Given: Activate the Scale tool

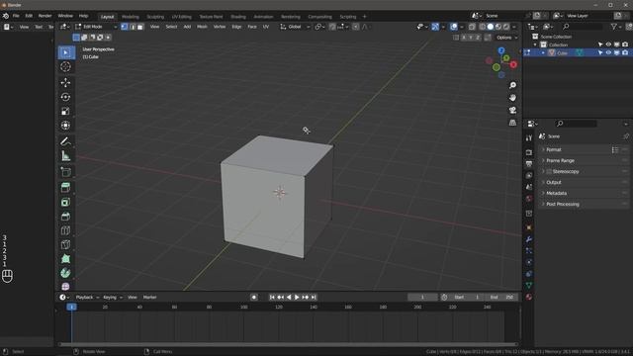Looking at the screenshot, I should click(x=65, y=111).
